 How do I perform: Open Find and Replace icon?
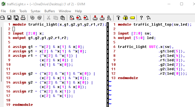pos(72,18)
